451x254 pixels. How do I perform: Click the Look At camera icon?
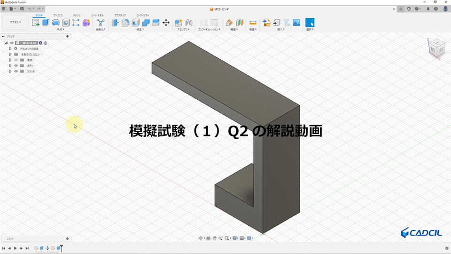tap(208, 238)
